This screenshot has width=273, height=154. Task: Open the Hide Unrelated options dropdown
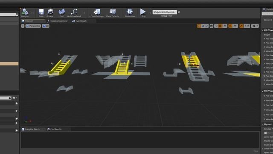pyautogui.click(x=84, y=13)
